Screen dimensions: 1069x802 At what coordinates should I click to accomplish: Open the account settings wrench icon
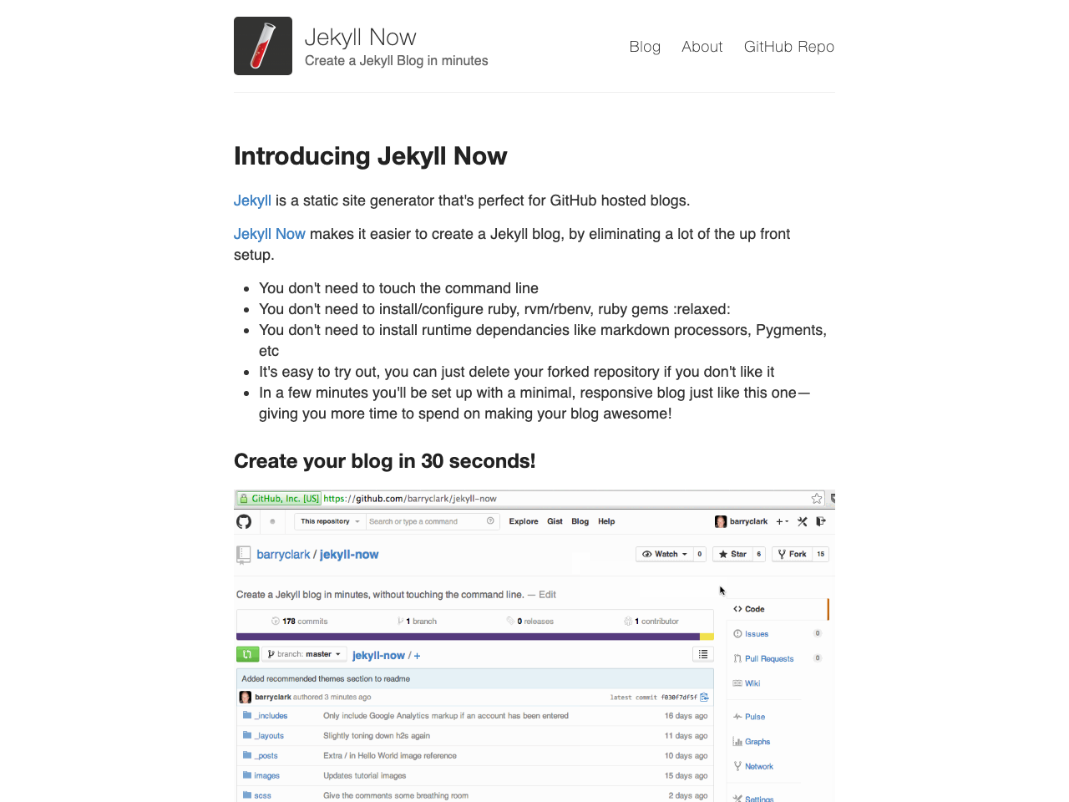pos(802,521)
